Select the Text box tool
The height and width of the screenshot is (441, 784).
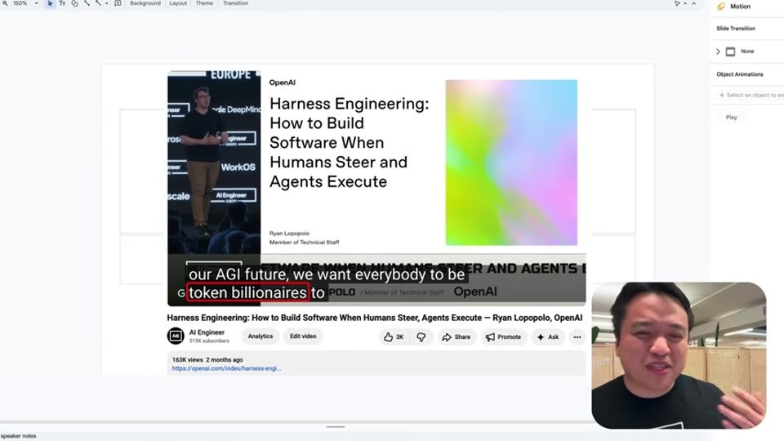click(62, 3)
